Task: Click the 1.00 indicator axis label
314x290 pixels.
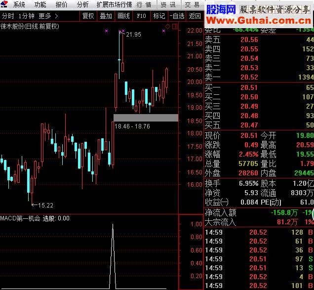Action: point(196,224)
